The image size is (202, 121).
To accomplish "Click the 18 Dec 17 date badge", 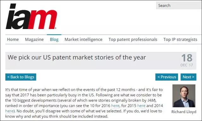I will pos(187,60).
